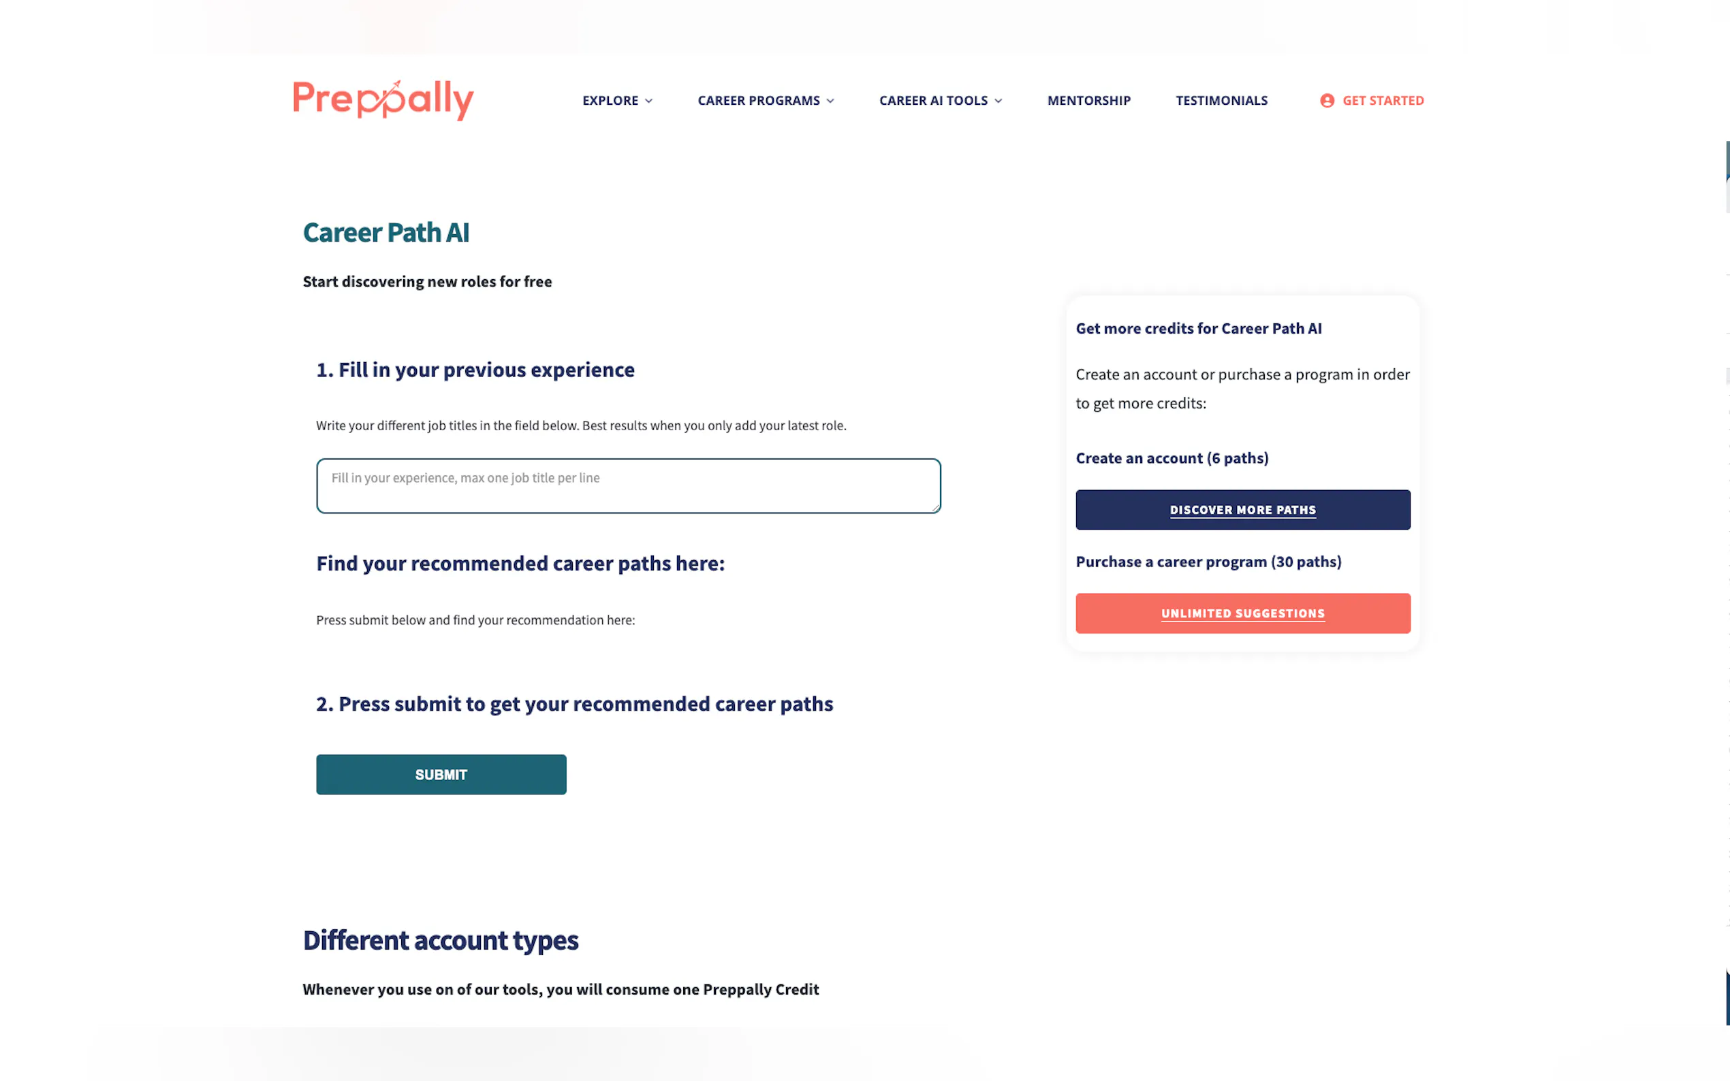Click the user account icon beside Get Started
The image size is (1730, 1081).
pos(1327,101)
